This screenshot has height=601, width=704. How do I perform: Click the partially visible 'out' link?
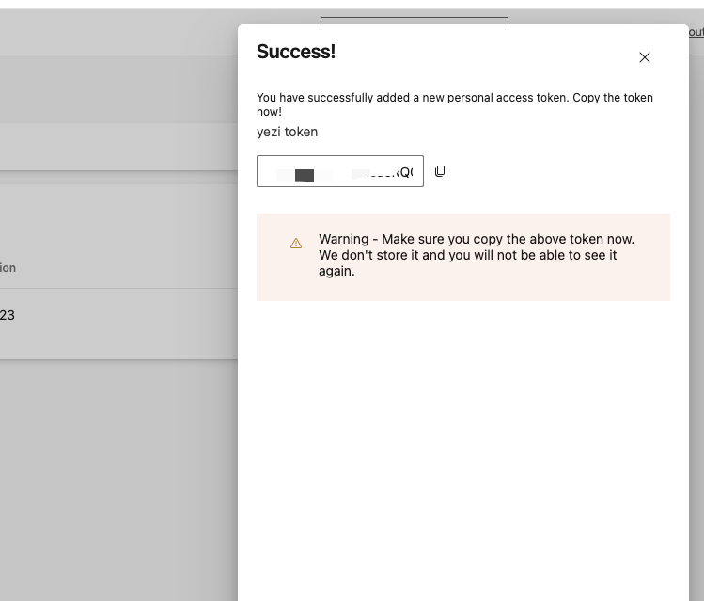(x=696, y=32)
